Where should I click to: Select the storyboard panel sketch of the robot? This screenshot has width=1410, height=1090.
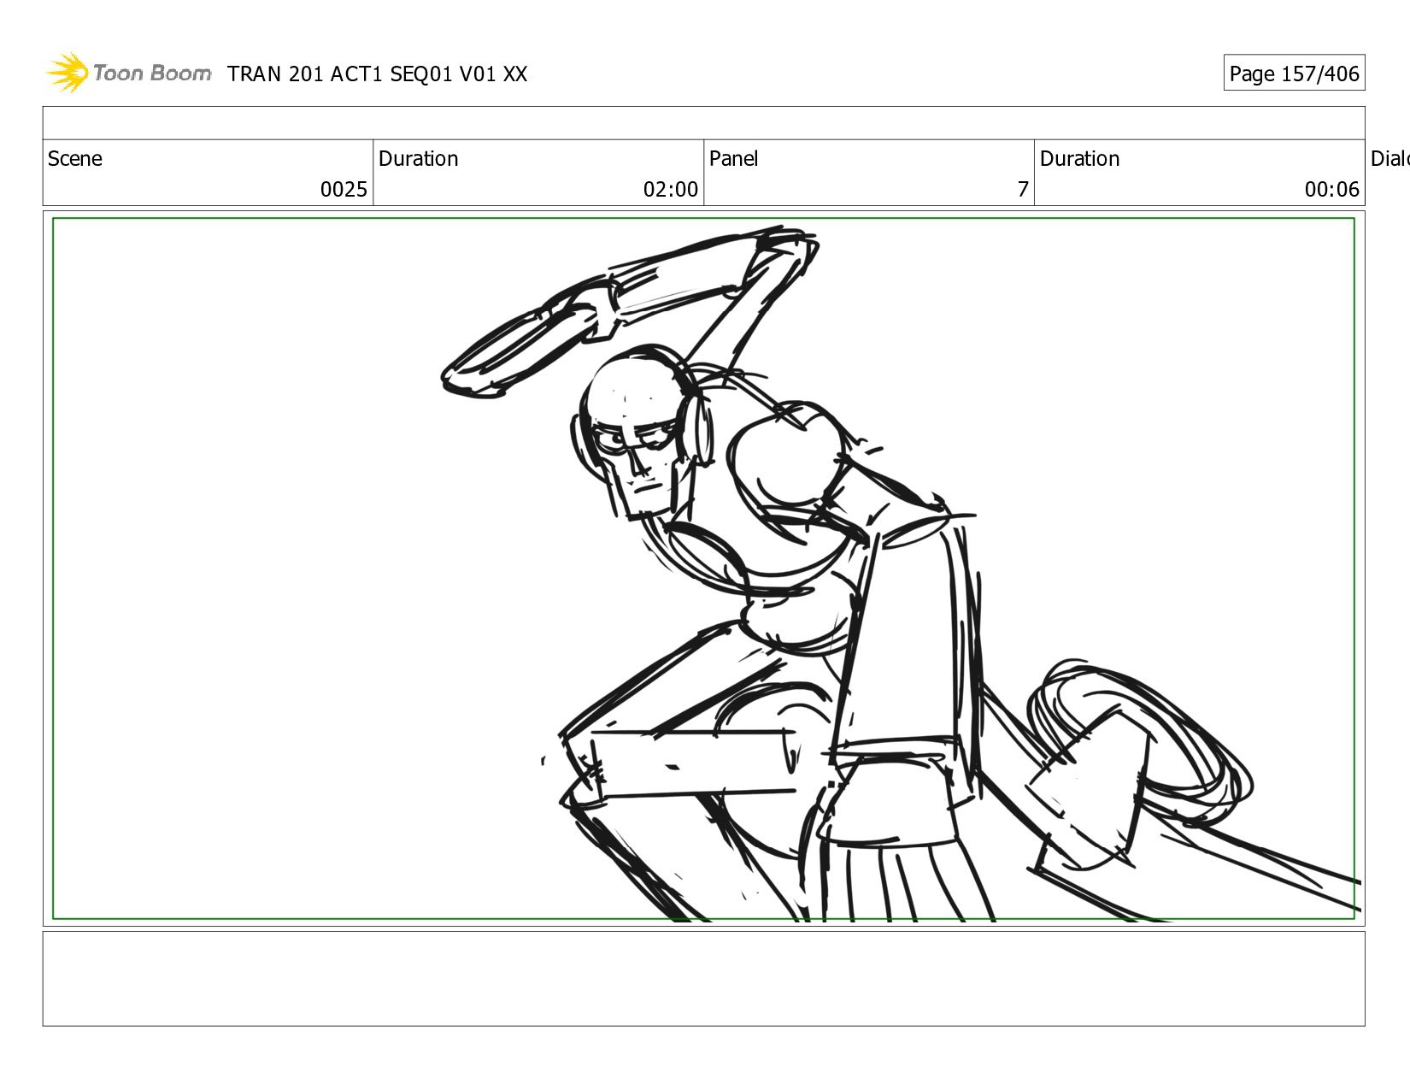tap(704, 569)
